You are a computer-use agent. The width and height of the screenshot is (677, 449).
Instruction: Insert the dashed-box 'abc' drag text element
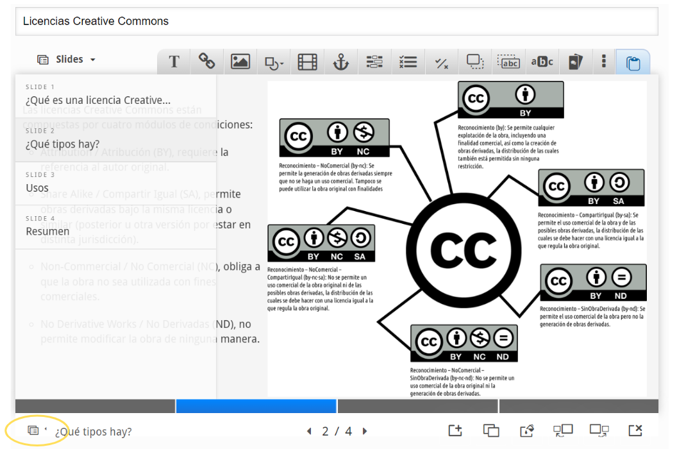(x=508, y=62)
